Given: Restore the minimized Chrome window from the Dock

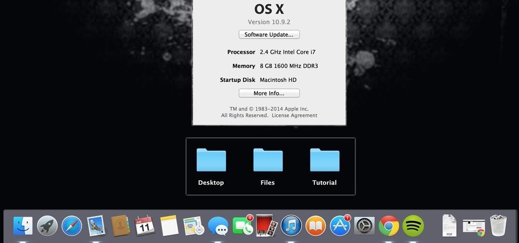Looking at the screenshot, I should (473, 226).
